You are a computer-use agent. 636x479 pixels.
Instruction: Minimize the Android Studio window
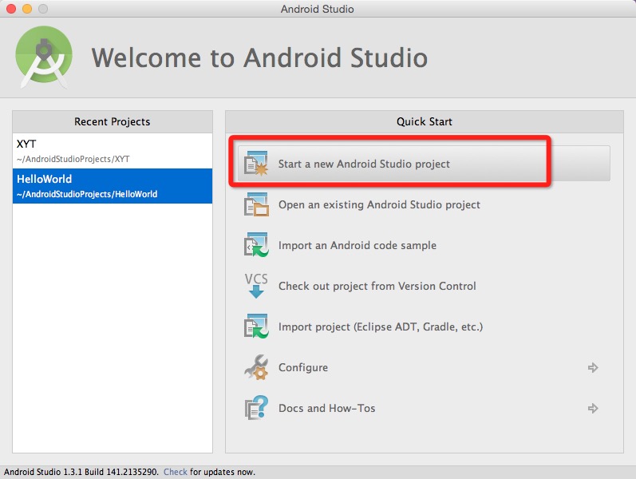click(27, 9)
